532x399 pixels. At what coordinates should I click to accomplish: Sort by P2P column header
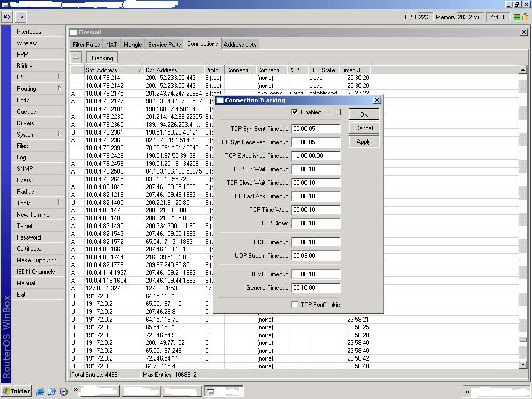pos(297,70)
